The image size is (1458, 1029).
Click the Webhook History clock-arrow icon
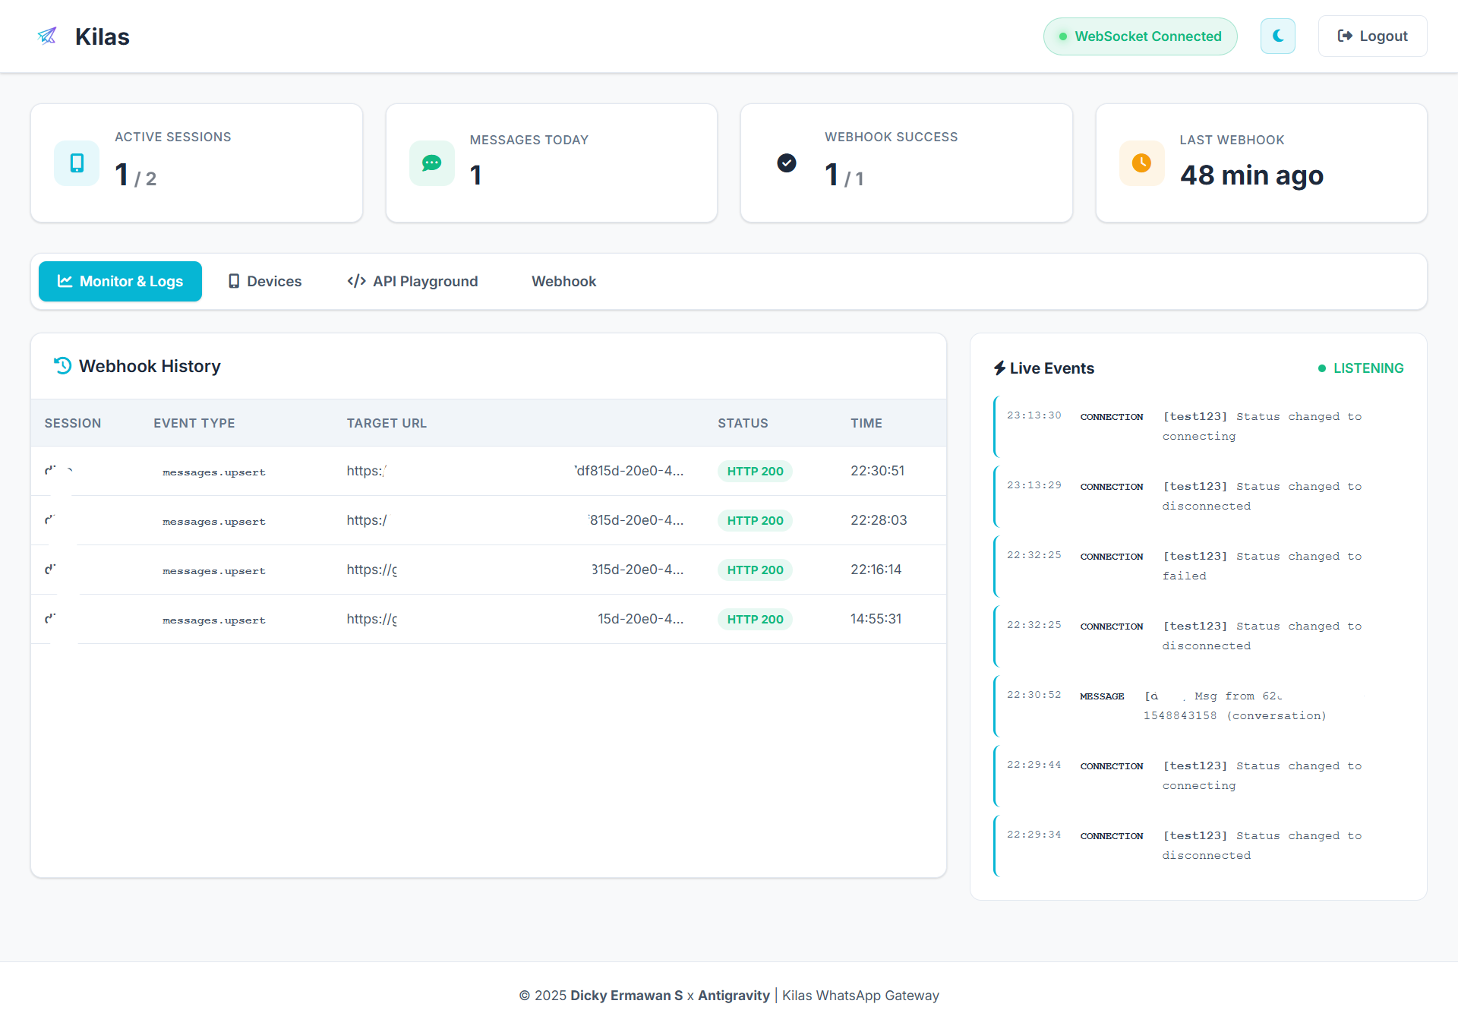click(x=63, y=366)
